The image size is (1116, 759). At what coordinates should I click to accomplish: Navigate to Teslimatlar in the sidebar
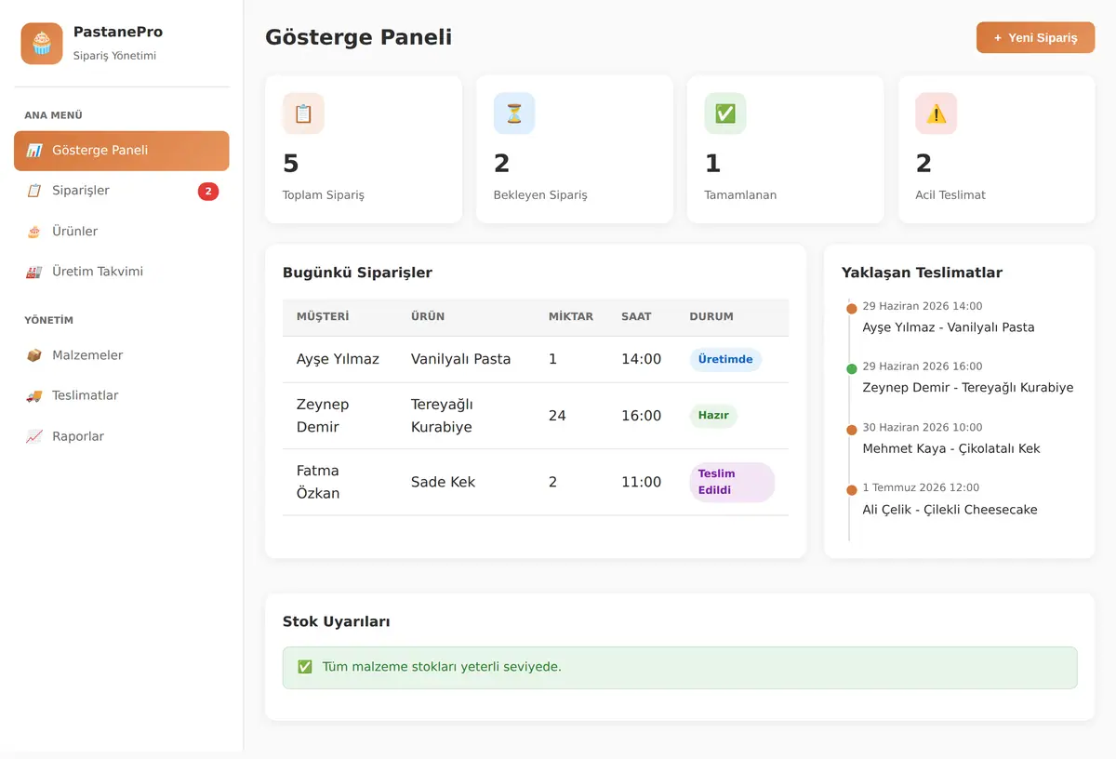122,395
